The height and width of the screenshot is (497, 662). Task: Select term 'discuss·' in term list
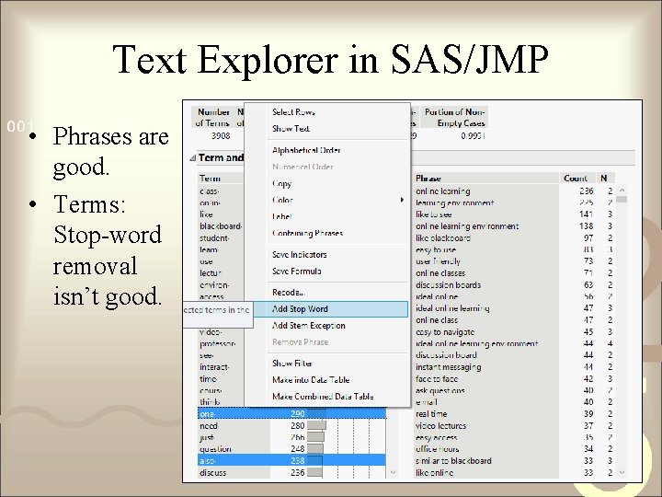212,473
